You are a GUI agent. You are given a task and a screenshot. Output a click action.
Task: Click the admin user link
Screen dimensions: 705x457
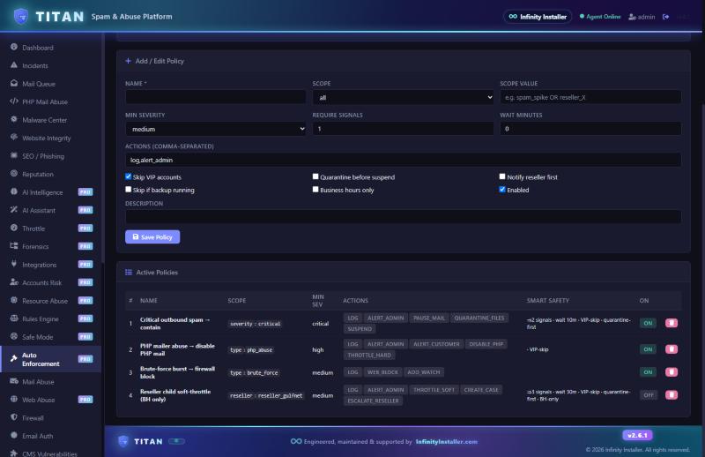(x=642, y=17)
